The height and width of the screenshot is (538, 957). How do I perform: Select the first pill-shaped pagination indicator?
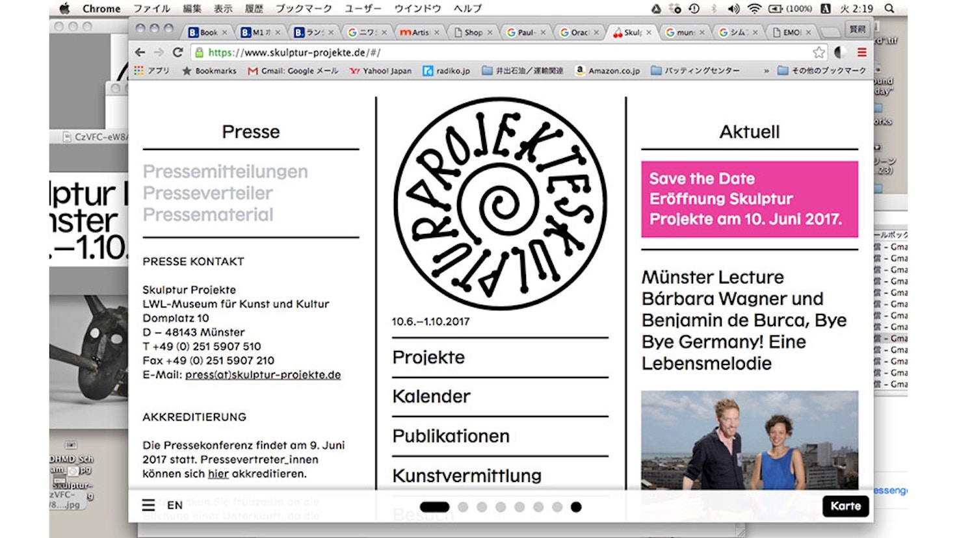coord(434,507)
